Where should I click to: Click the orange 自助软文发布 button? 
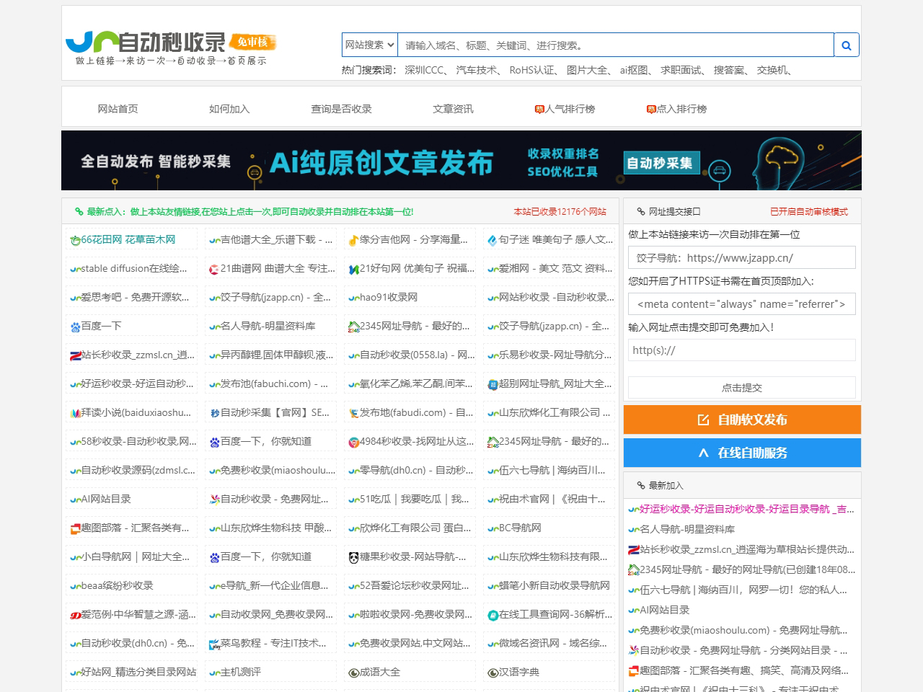742,420
